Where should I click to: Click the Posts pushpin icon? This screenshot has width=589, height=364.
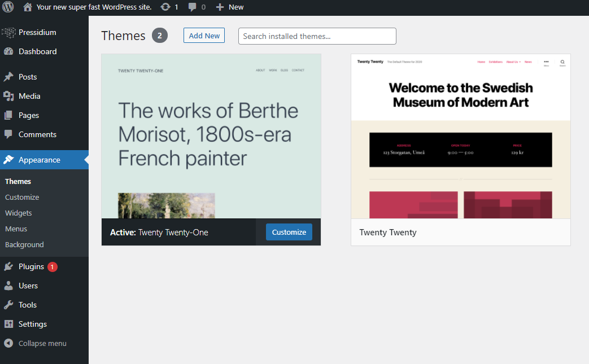coord(8,77)
